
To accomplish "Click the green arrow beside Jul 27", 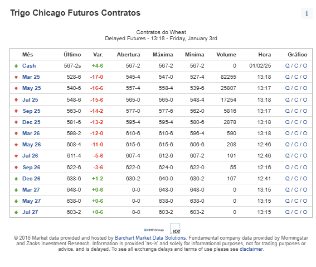I will point(16,212).
